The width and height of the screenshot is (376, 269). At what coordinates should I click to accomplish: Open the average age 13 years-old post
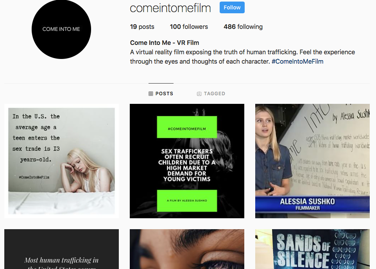[61, 161]
